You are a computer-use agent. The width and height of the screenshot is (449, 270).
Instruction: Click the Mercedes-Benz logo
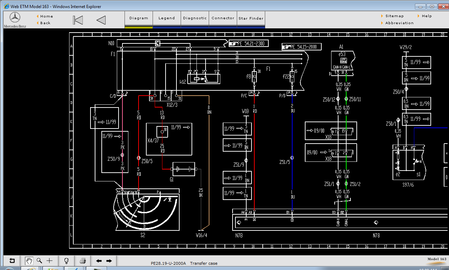click(x=15, y=20)
